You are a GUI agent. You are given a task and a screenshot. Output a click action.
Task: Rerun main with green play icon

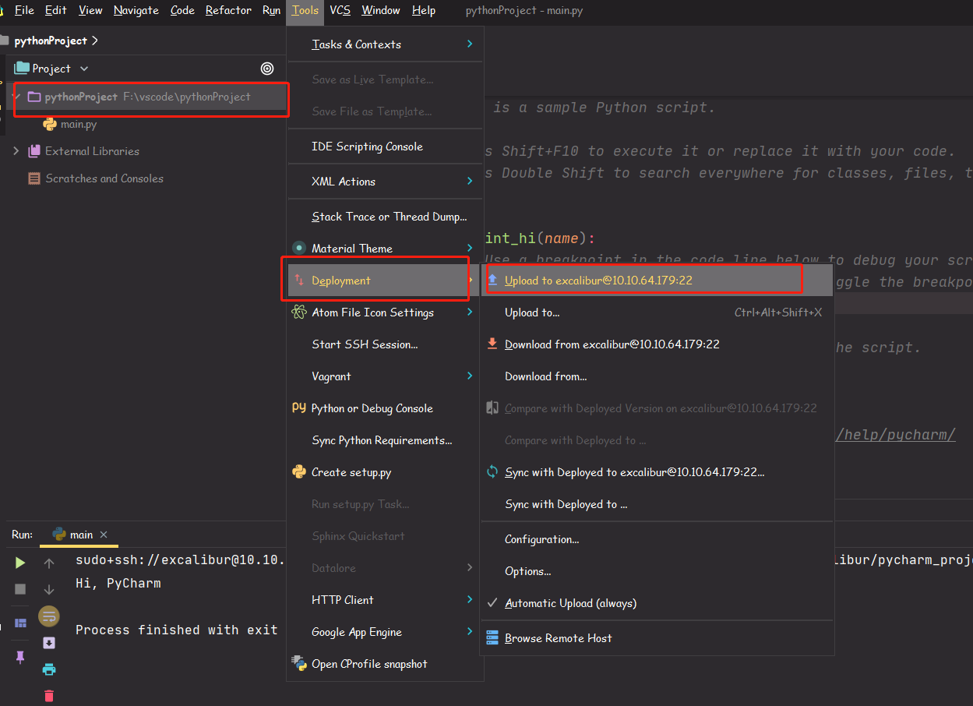[20, 563]
